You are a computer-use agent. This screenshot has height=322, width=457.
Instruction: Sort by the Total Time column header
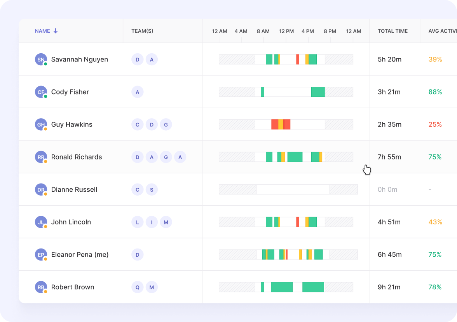(392, 31)
